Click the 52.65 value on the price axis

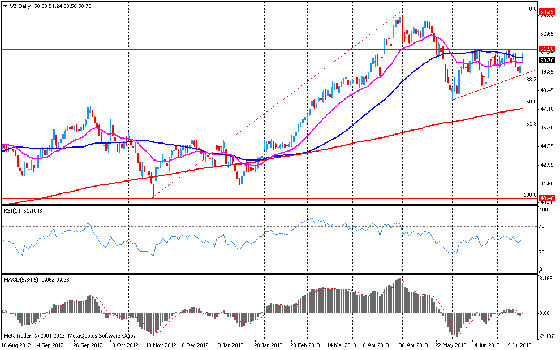[547, 34]
